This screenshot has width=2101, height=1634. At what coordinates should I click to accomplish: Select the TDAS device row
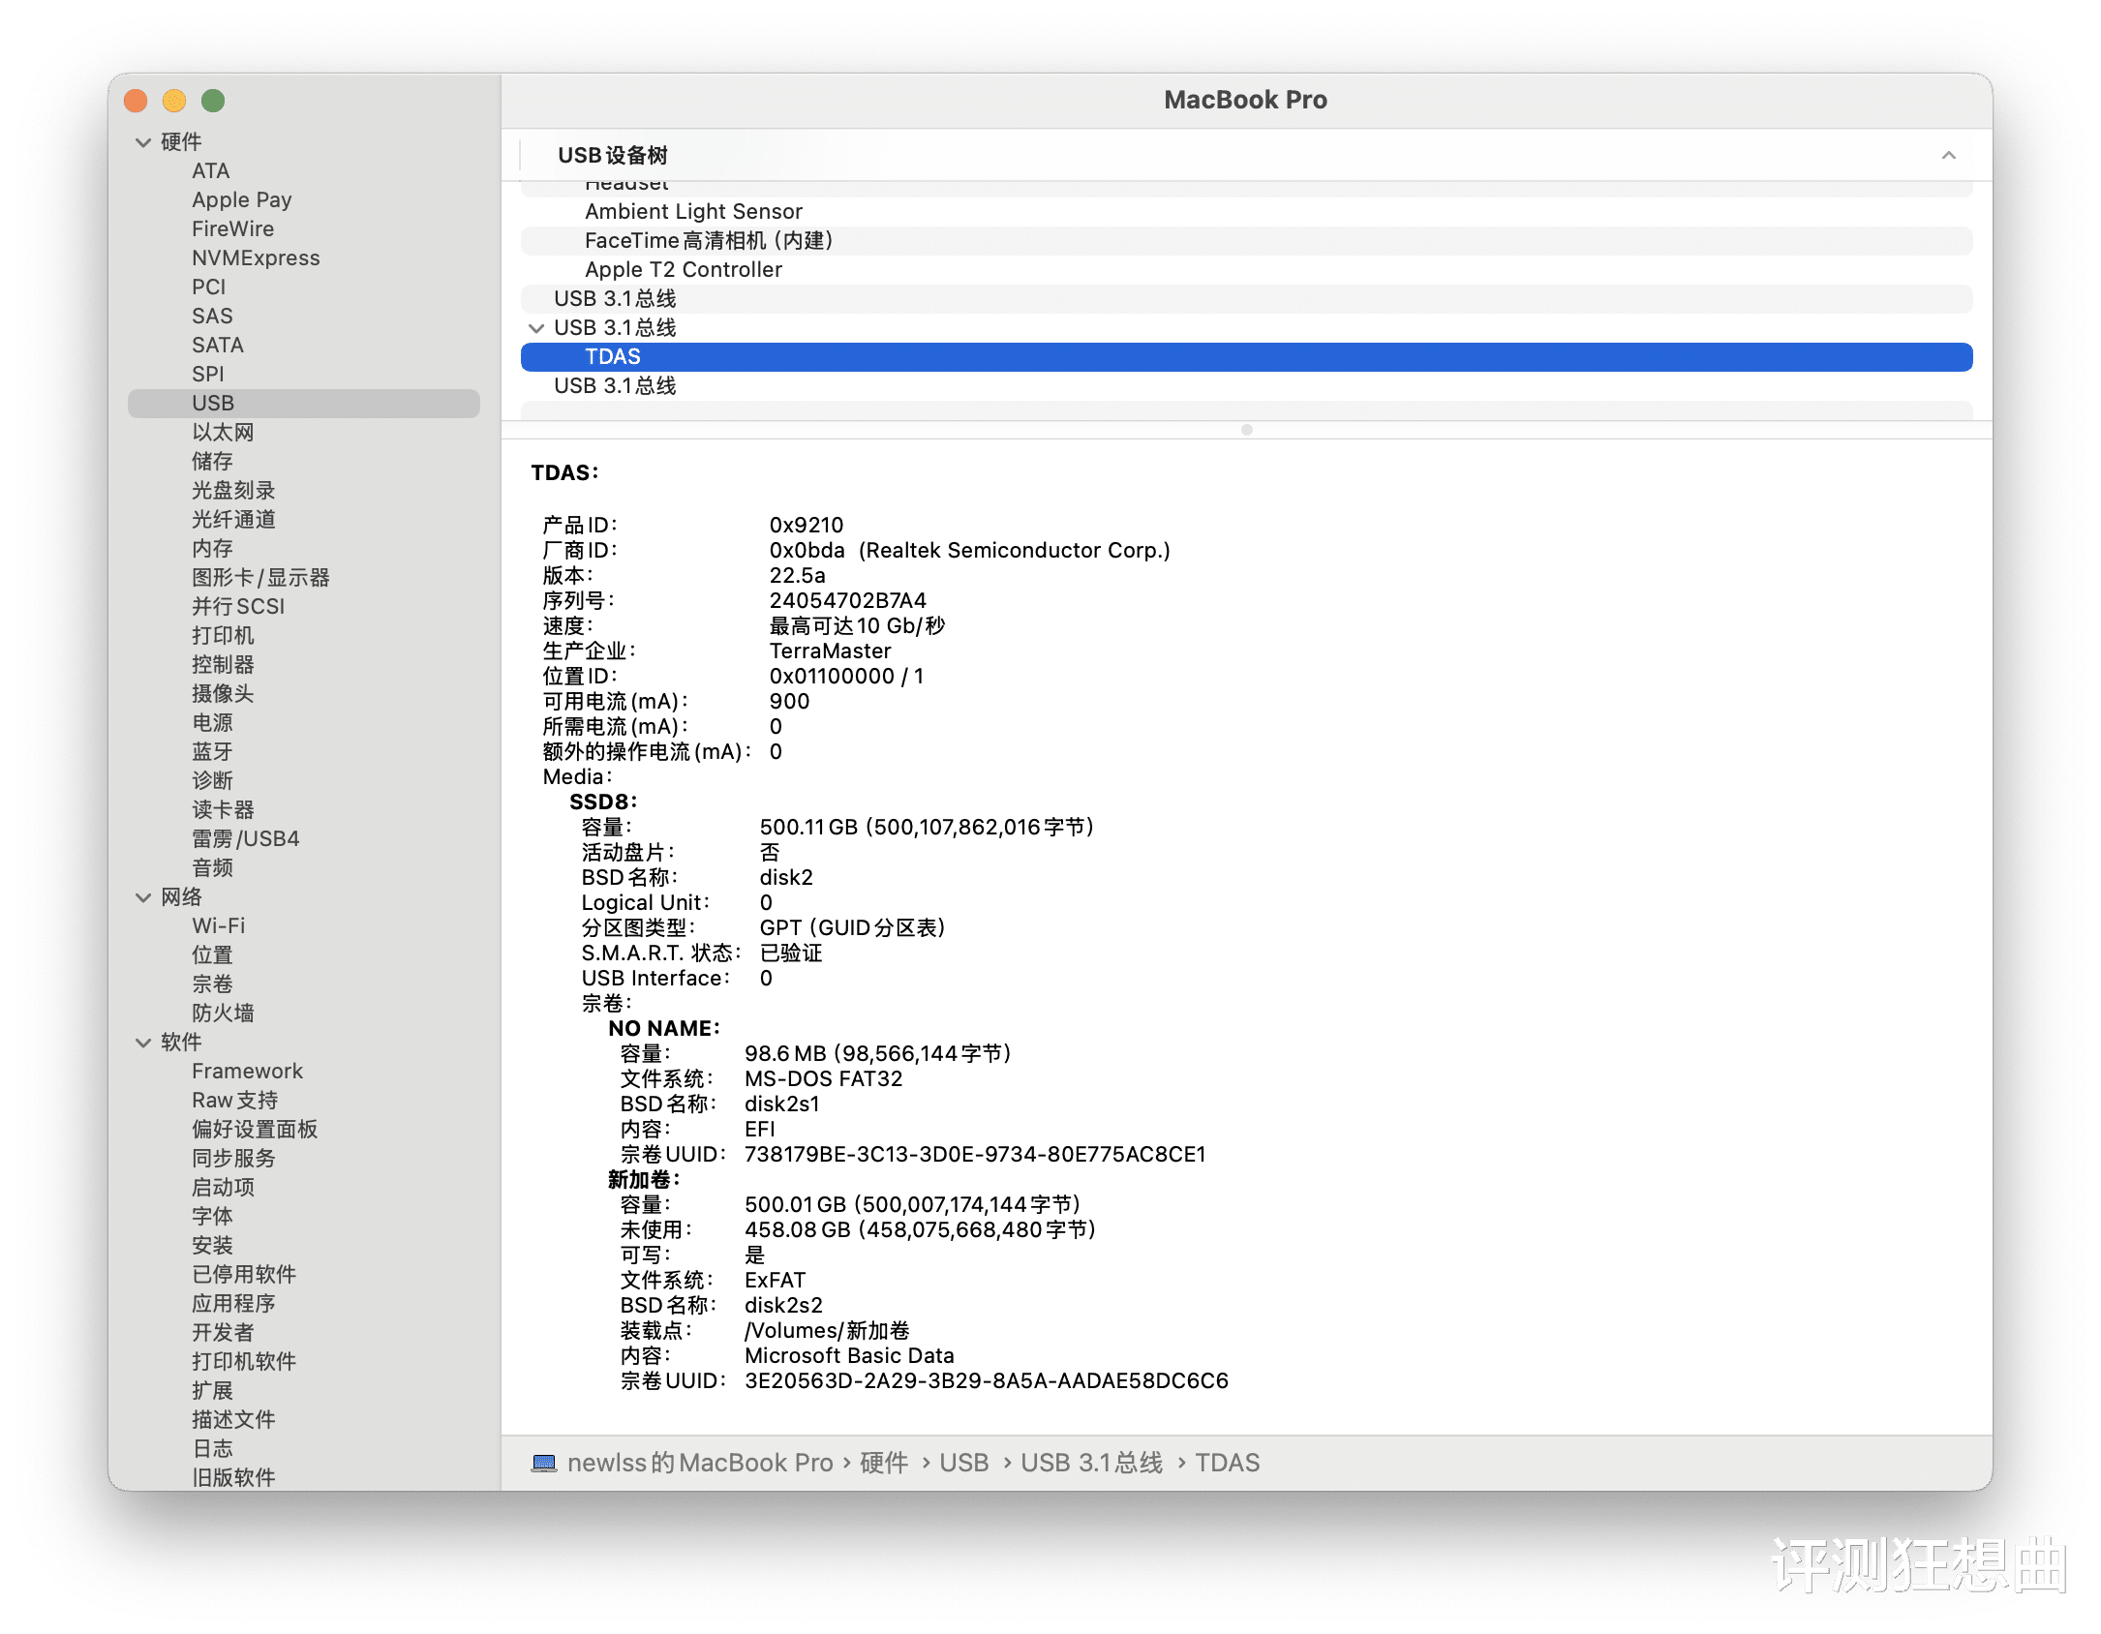click(x=613, y=357)
